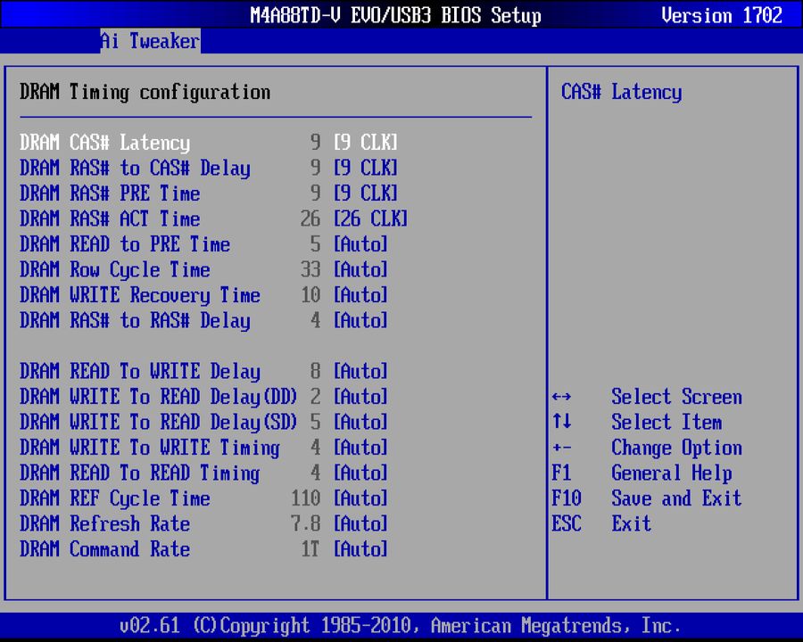Open the DRAM READ To WRITE Delay setting
Screen dimensions: 803x642
click(x=138, y=372)
